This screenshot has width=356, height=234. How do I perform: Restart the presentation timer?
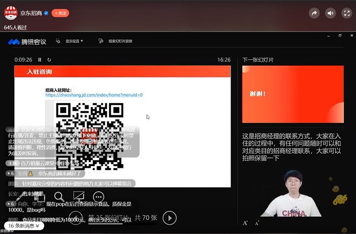(x=49, y=59)
